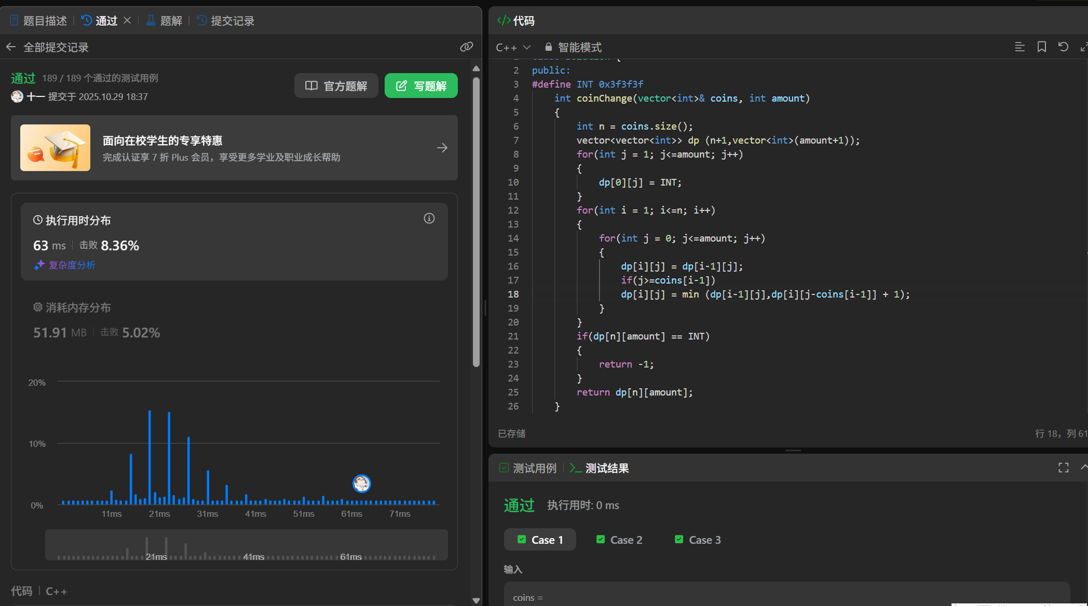Screen dimensions: 1088x606
Task: Select Case 3 test case
Action: [x=698, y=540]
